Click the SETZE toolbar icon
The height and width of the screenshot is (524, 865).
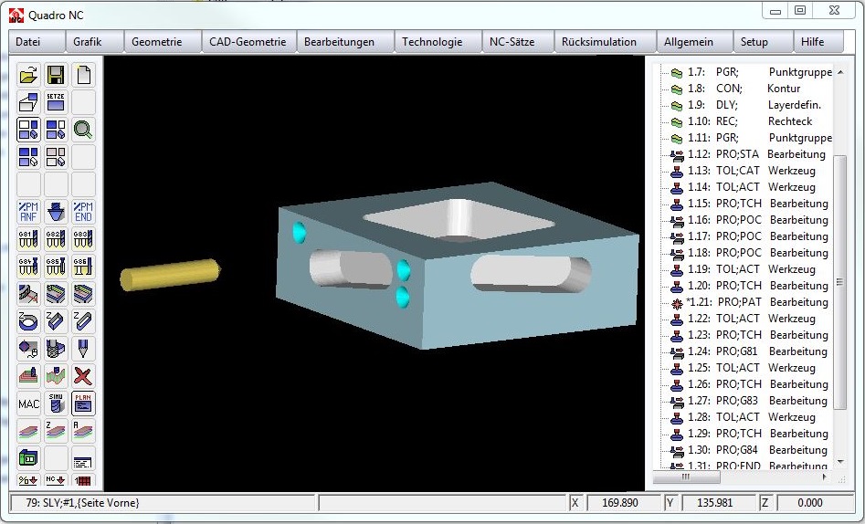click(56, 102)
